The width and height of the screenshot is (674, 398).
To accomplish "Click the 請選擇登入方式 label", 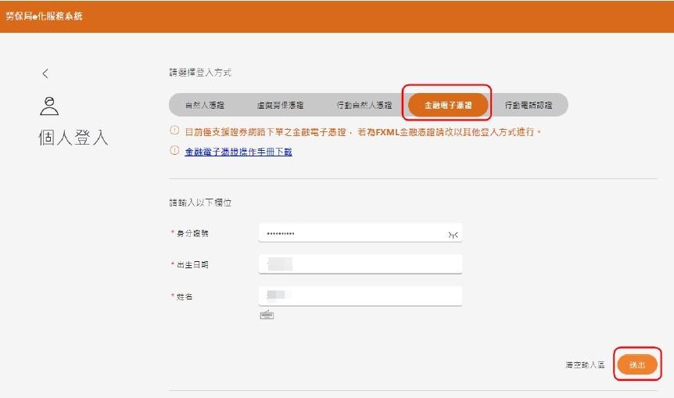I will pyautogui.click(x=200, y=73).
